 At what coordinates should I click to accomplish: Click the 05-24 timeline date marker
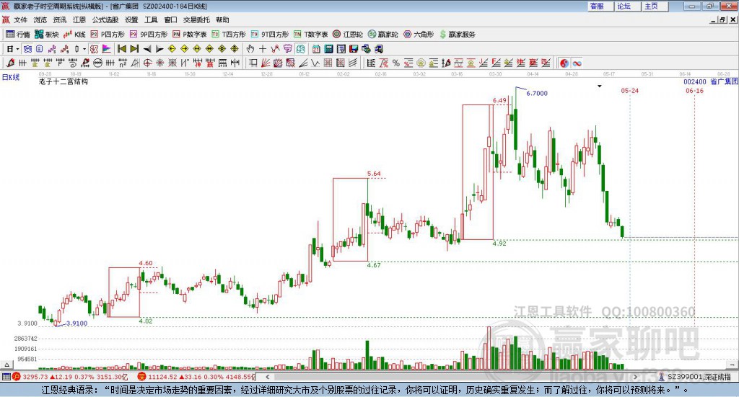point(629,91)
